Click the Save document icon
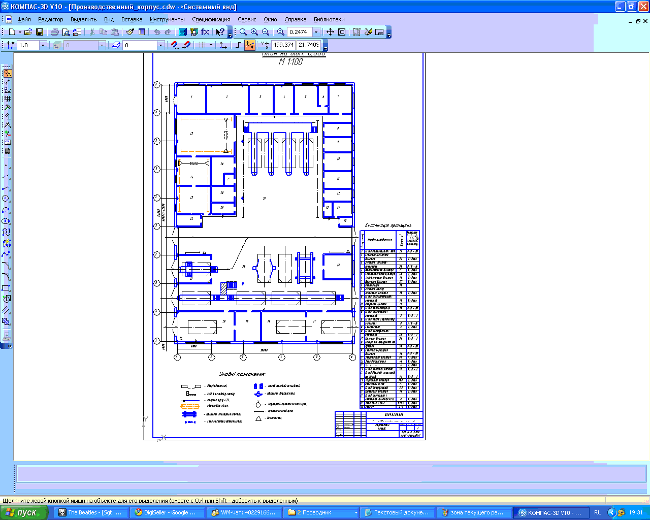This screenshot has height=520, width=650. click(x=40, y=32)
